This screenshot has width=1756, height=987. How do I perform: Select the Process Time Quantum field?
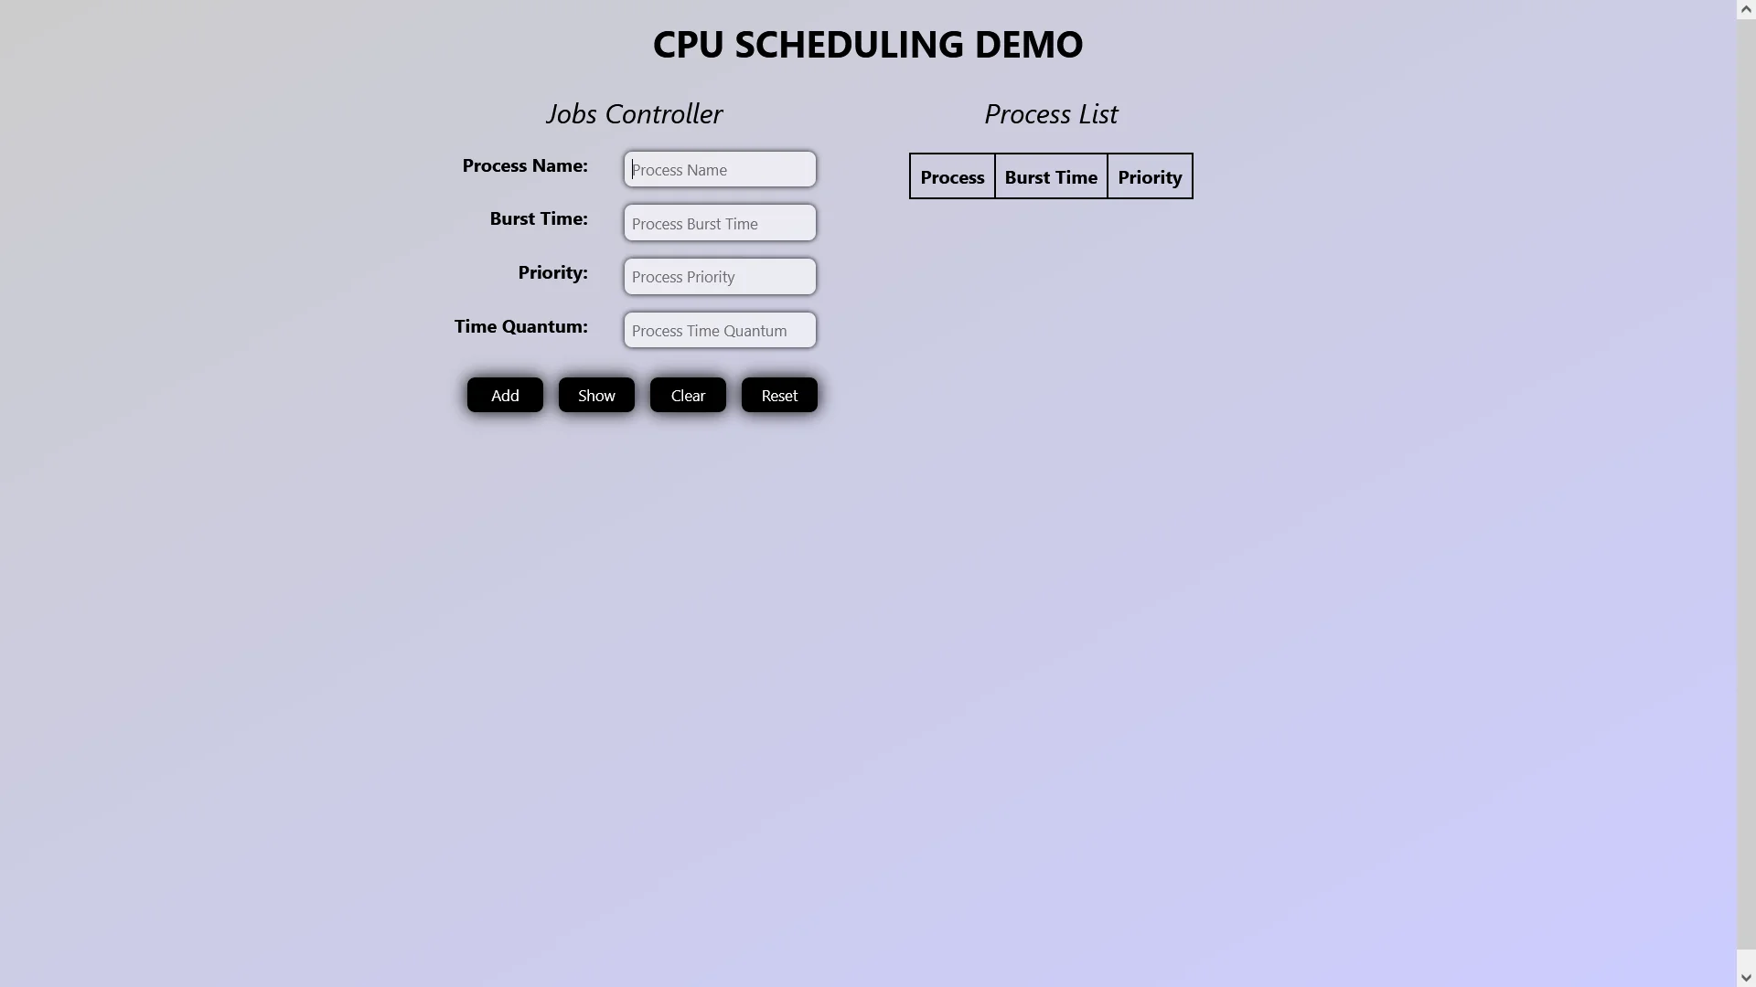pyautogui.click(x=720, y=329)
